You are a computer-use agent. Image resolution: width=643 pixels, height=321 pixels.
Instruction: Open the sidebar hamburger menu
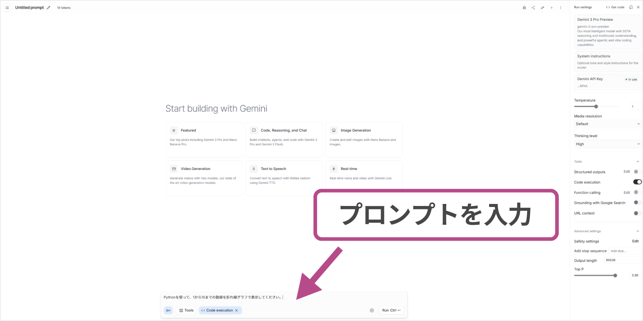(7, 7)
